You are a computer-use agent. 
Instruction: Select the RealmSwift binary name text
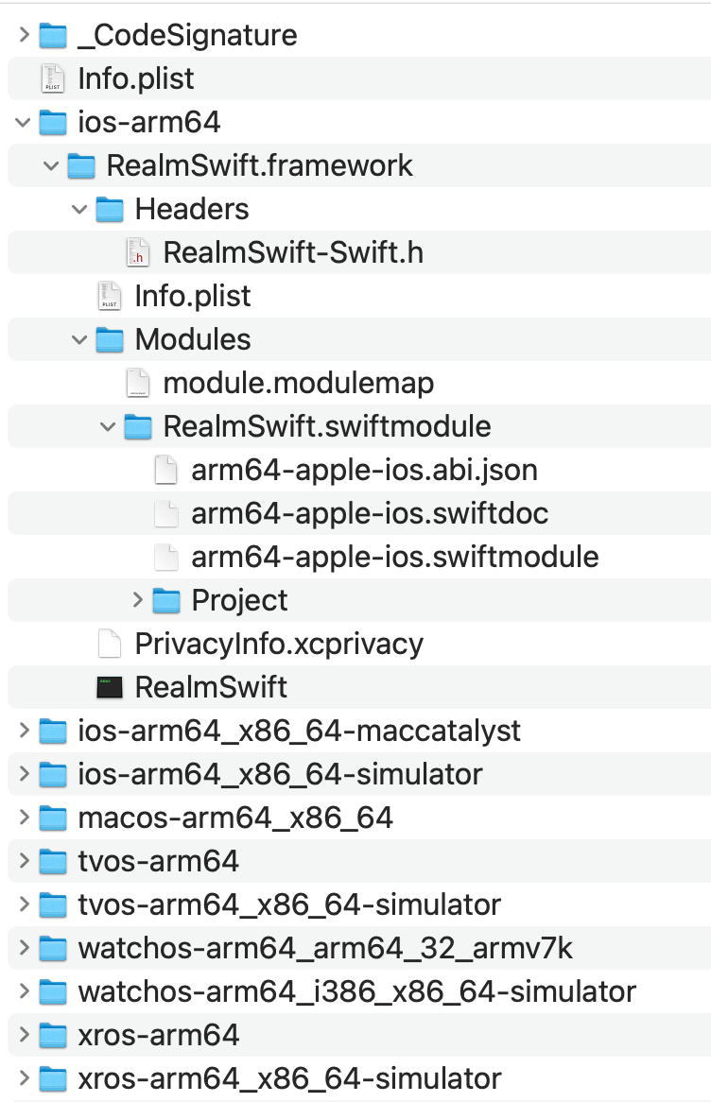[x=211, y=687]
